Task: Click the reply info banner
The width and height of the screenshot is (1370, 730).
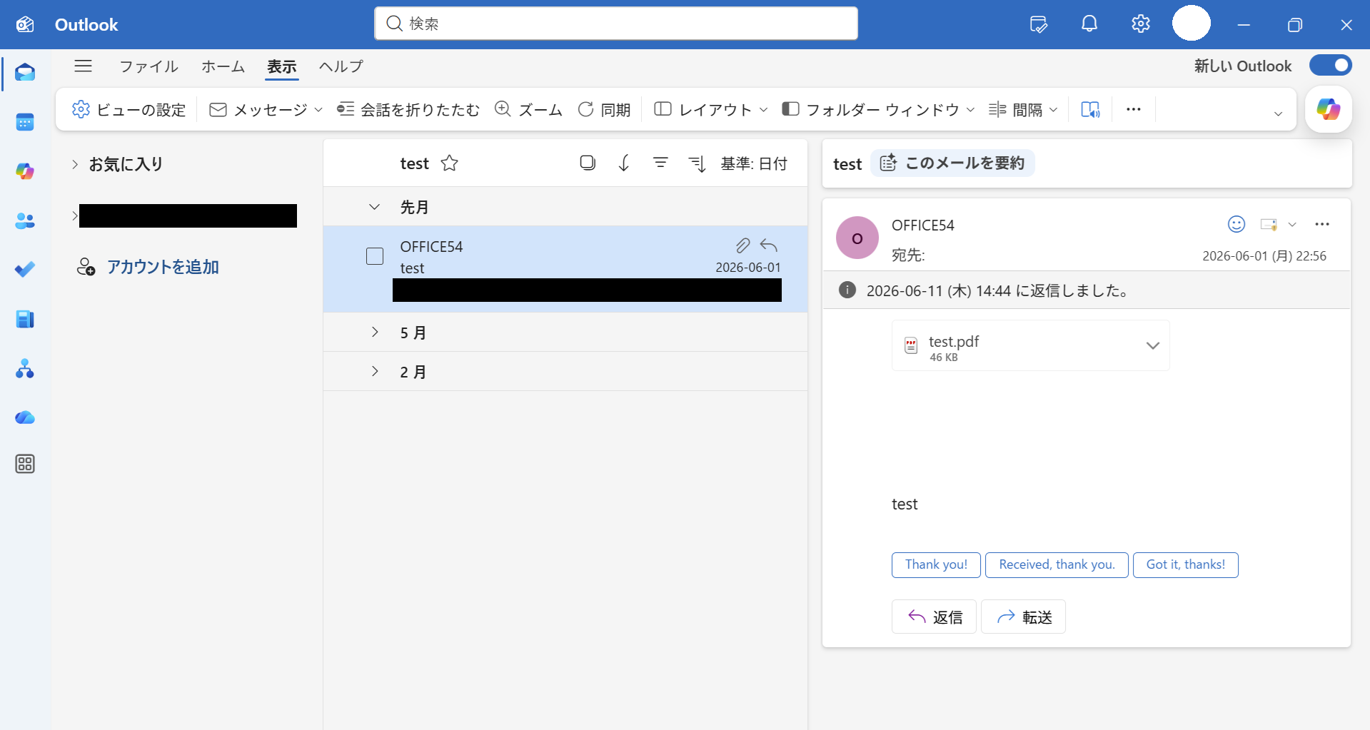Action: pyautogui.click(x=1086, y=290)
